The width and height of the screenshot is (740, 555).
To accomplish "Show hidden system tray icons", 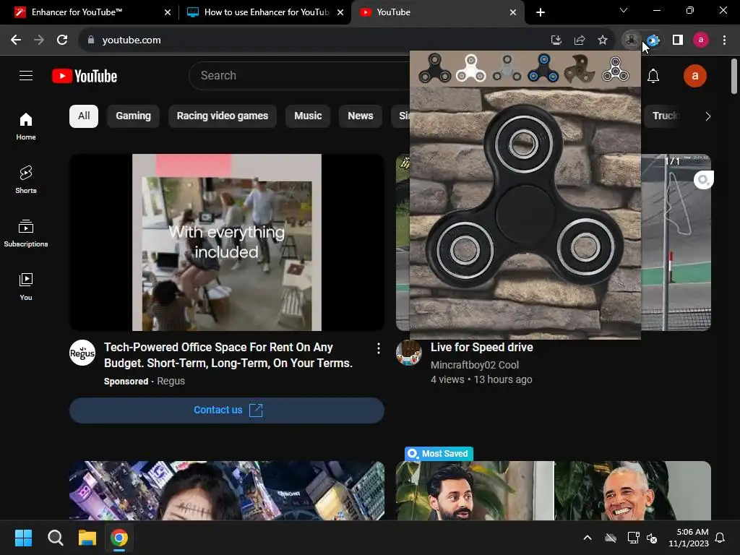I will [588, 538].
